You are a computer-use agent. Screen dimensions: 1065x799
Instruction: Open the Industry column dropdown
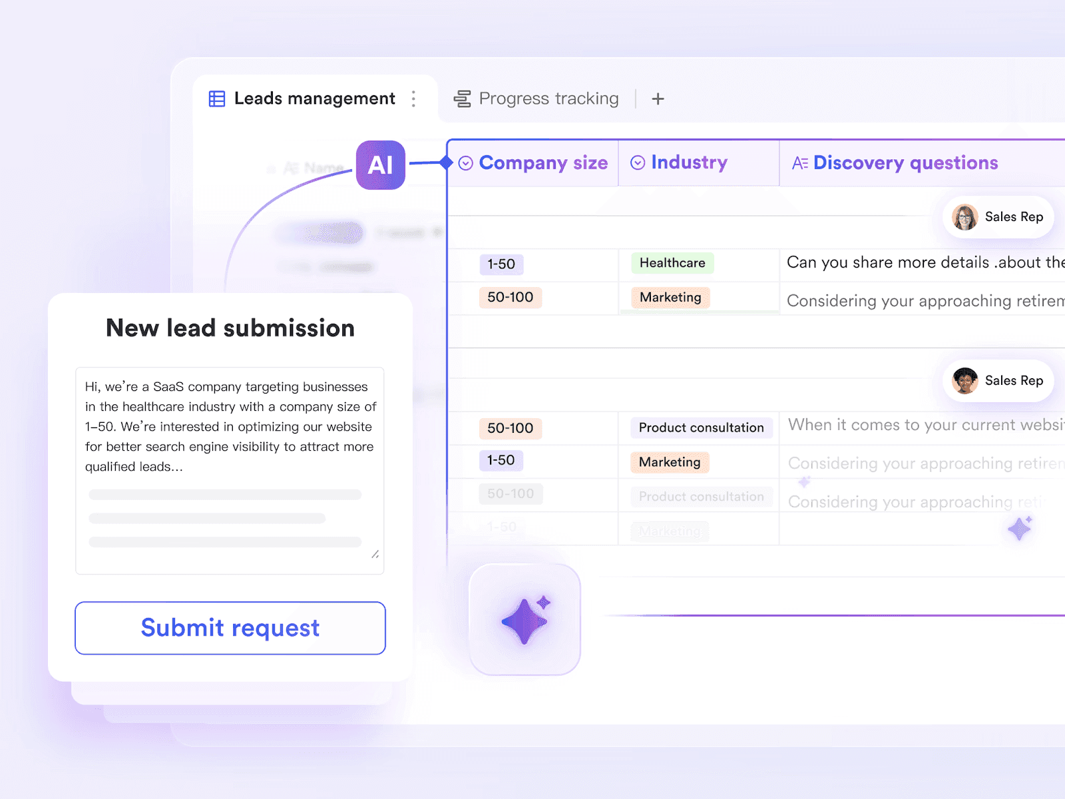638,162
